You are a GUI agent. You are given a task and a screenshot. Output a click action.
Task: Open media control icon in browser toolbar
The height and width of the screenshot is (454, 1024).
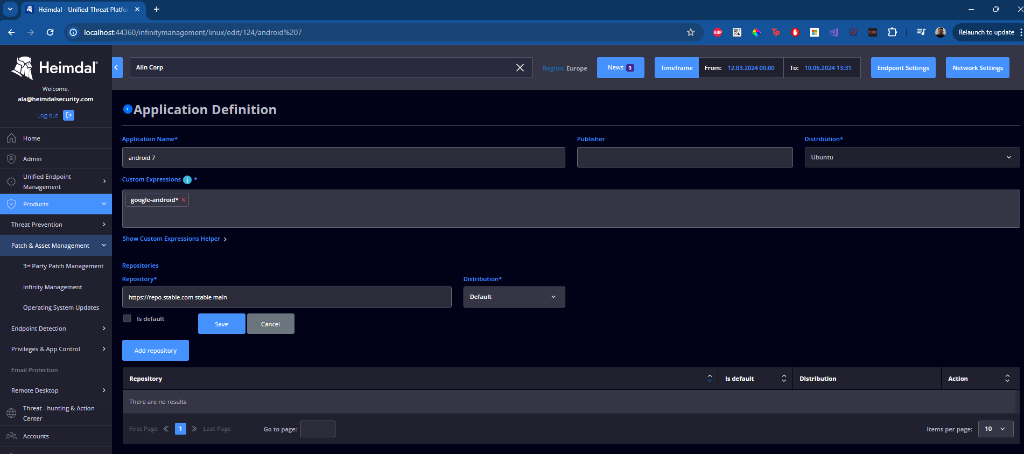coord(921,32)
